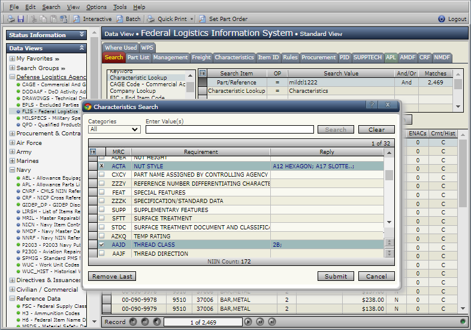471x330 pixels.
Task: Collapse the Navy tree node
Action: pos(13,169)
